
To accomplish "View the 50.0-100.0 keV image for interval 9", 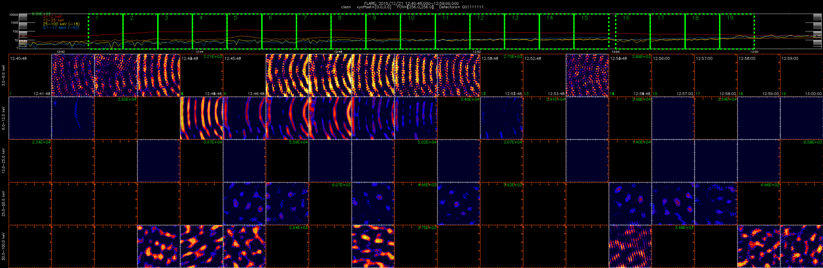I will (373, 246).
